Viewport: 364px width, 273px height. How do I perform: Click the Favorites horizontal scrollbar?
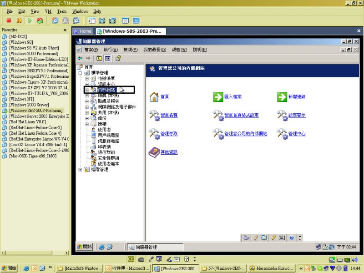pyautogui.click(x=35, y=253)
